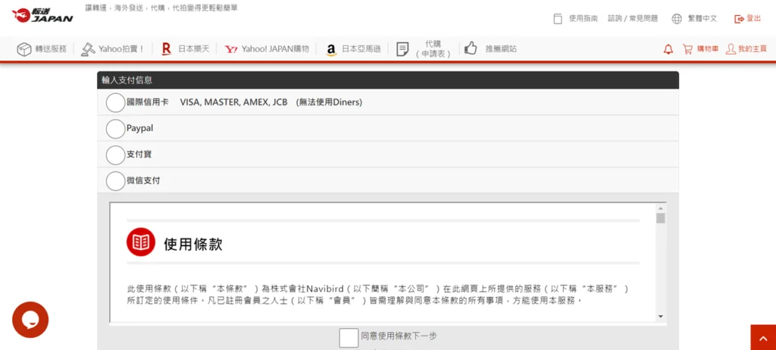The height and width of the screenshot is (350, 776).
Task: Click 輸入支付信息 header text
Action: [x=127, y=80]
